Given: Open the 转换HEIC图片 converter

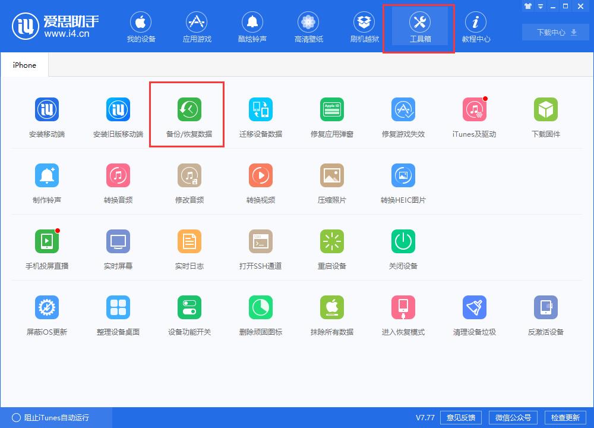Looking at the screenshot, I should [403, 182].
